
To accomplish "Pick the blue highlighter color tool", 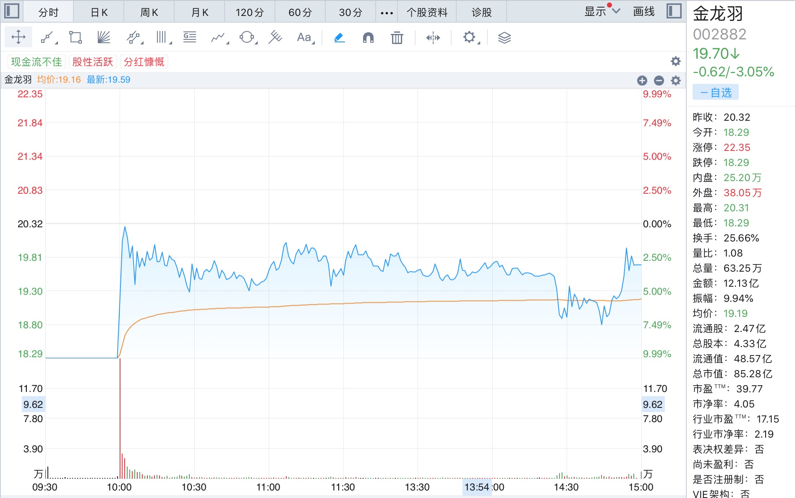I will (x=339, y=38).
